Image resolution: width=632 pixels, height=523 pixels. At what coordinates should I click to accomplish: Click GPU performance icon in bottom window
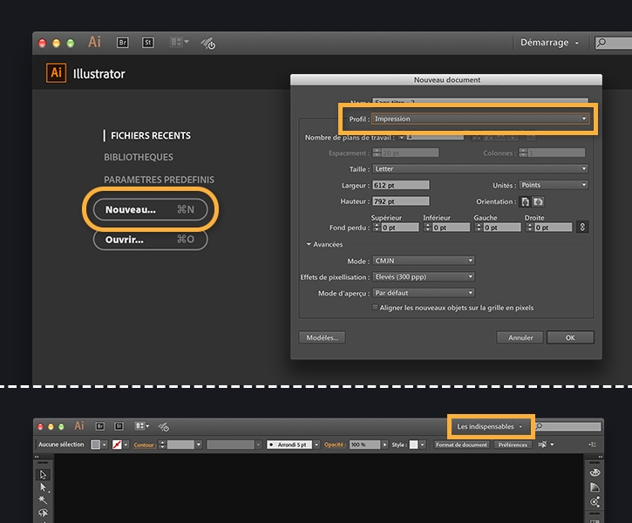[164, 427]
